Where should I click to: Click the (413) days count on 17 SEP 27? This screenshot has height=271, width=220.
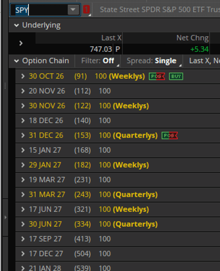click(83, 239)
